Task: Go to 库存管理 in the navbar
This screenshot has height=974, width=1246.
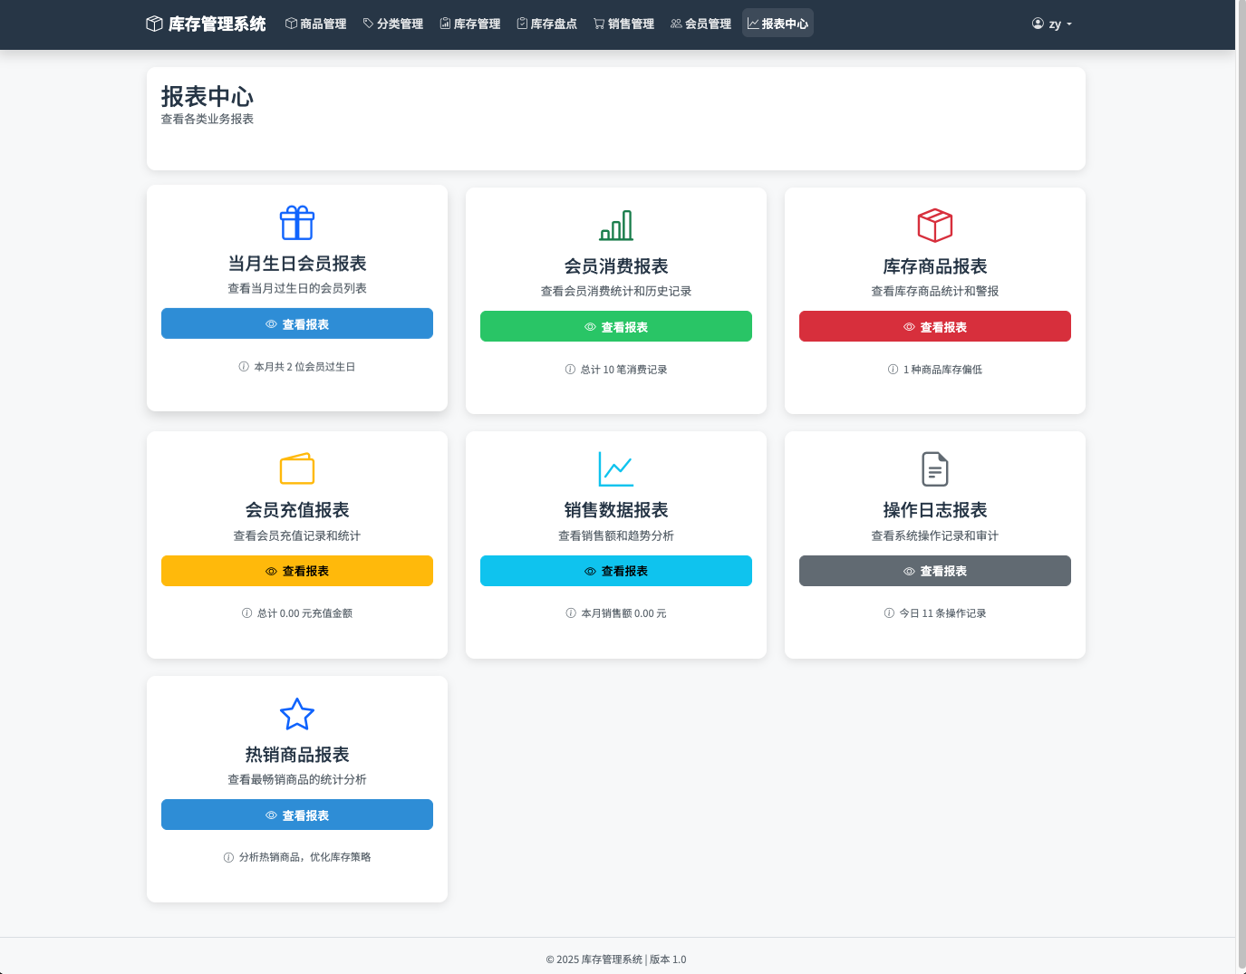Action: pos(470,24)
